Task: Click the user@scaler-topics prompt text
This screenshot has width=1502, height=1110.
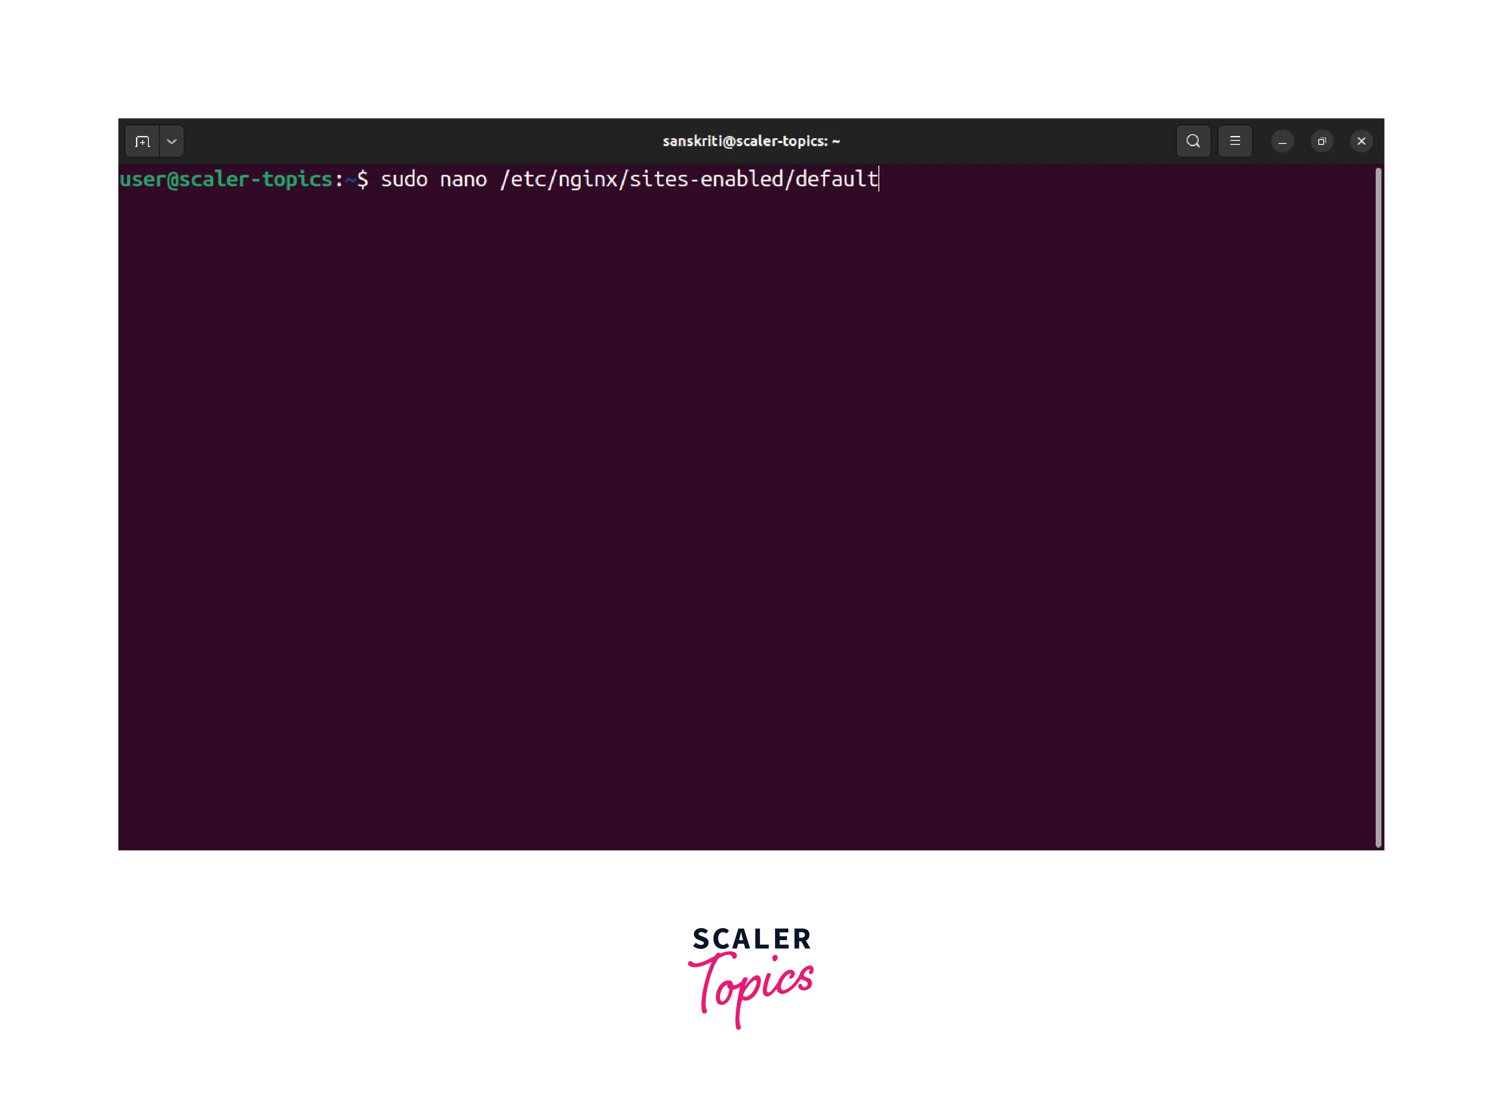Action: (226, 179)
